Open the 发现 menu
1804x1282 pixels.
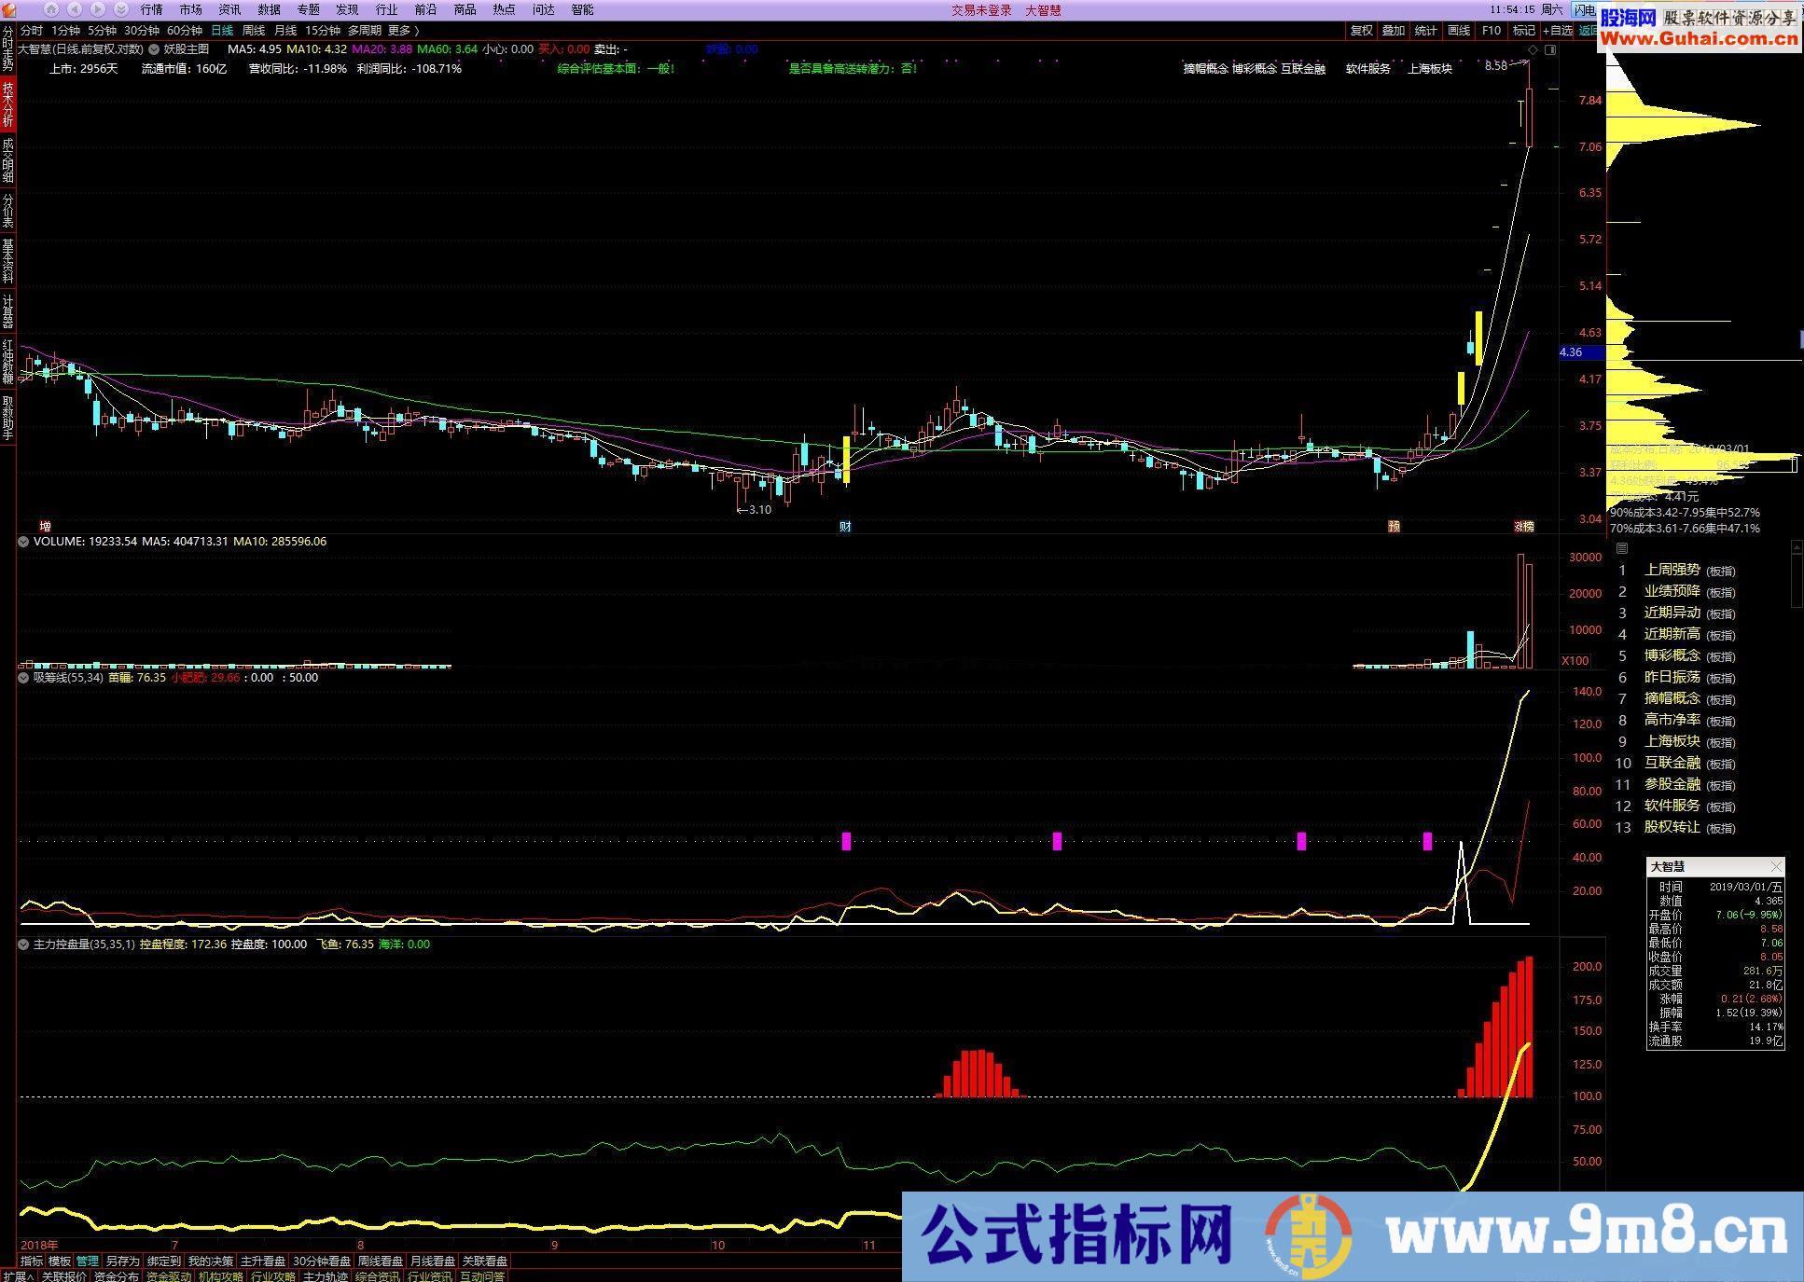(347, 9)
